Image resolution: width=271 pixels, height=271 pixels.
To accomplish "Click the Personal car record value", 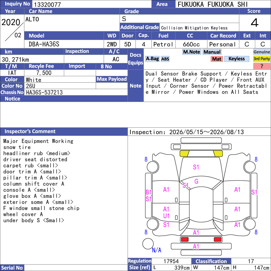I will pyautogui.click(x=223, y=44).
